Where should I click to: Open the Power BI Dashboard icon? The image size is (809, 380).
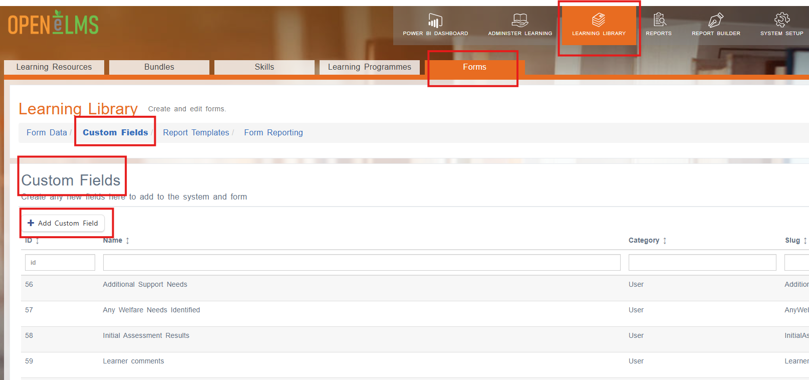pos(435,21)
